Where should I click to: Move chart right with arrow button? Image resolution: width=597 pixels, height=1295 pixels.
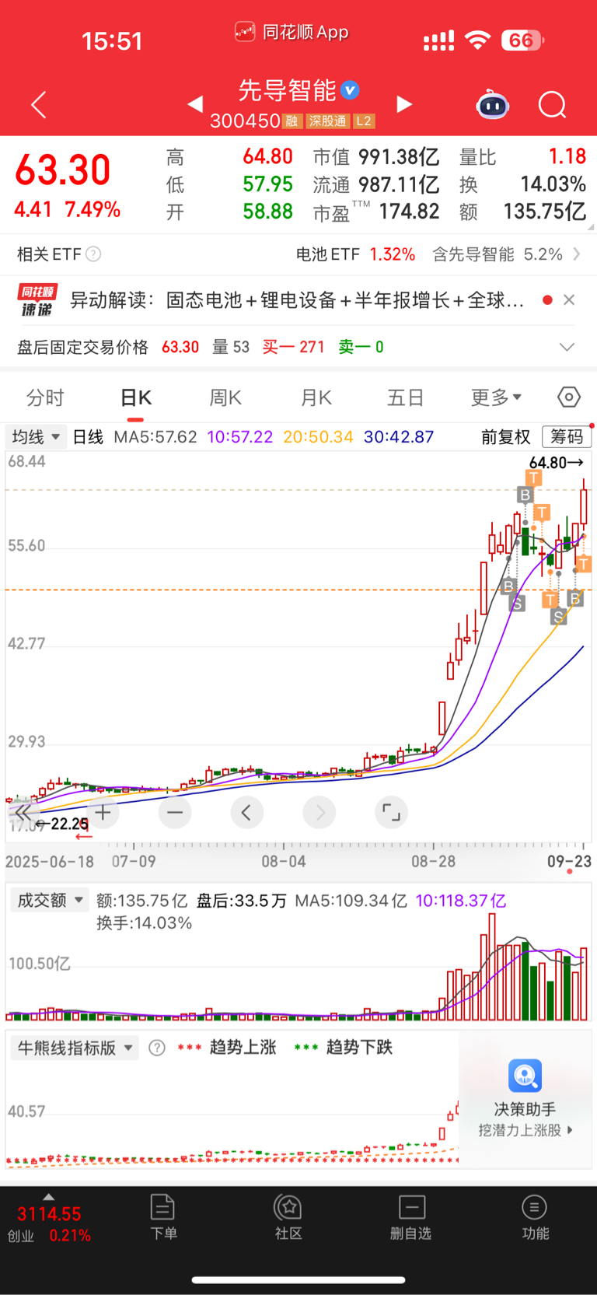319,813
